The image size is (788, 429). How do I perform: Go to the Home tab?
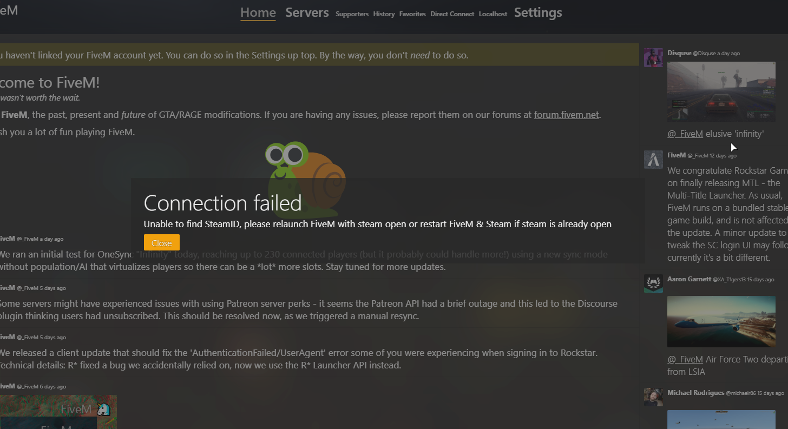tap(258, 12)
